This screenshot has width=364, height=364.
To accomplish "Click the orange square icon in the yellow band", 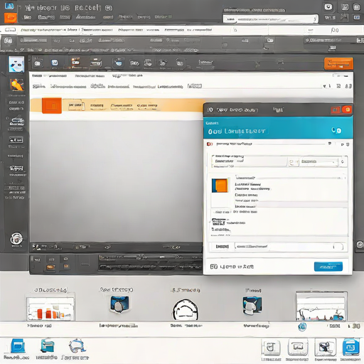I will tap(52, 106).
